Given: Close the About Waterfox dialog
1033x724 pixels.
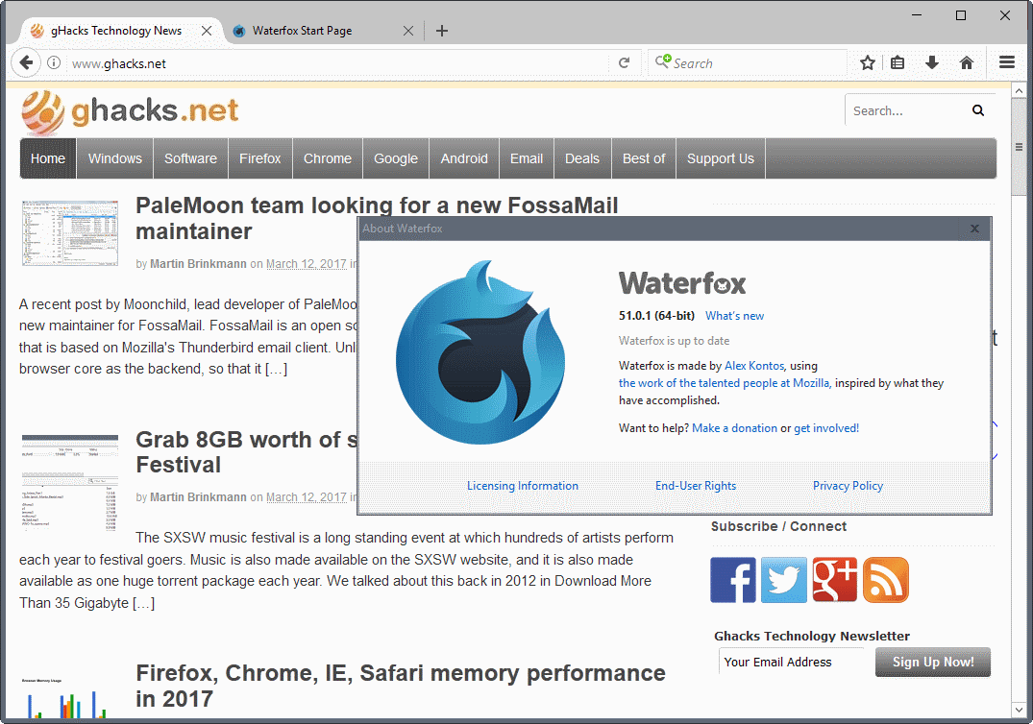Looking at the screenshot, I should coord(974,229).
